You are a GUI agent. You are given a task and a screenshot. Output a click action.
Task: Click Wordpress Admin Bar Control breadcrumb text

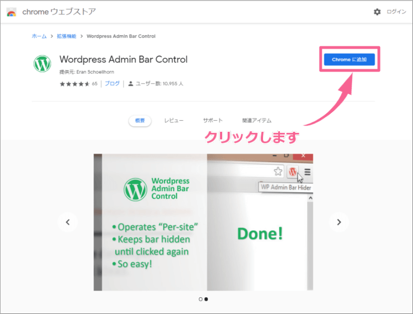pos(121,36)
